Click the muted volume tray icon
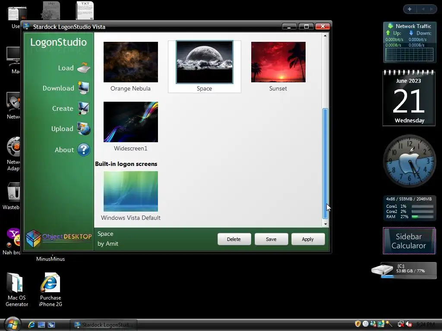Screen dimensions: 442x331 (409, 324)
